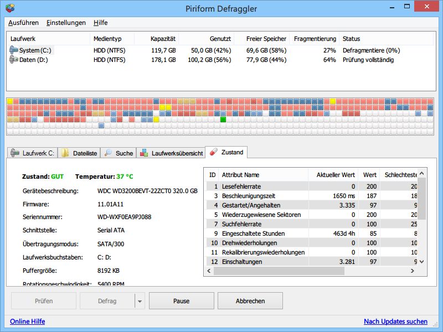The image size is (443, 332).
Task: Switch to the Dateiliste tab
Action: tap(79, 153)
